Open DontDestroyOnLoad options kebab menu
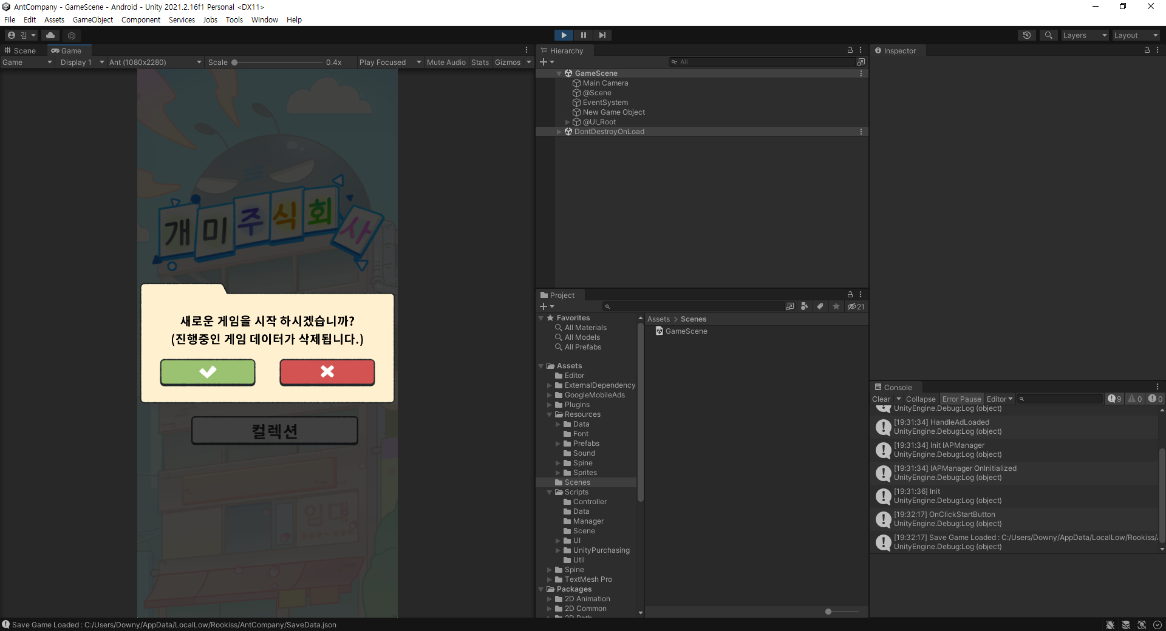 (x=861, y=132)
